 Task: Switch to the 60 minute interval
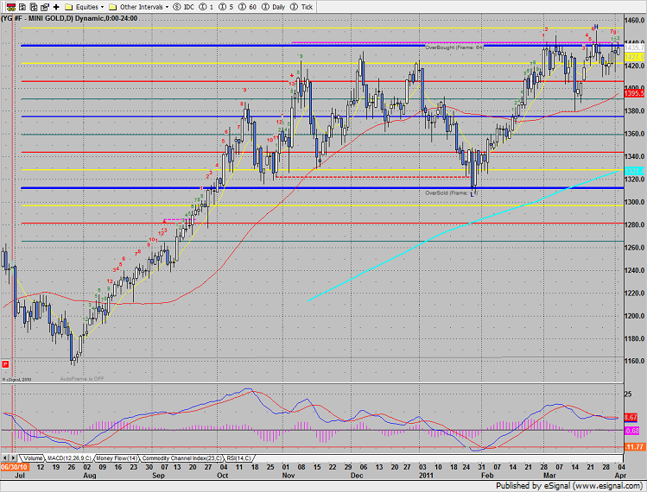coord(247,7)
